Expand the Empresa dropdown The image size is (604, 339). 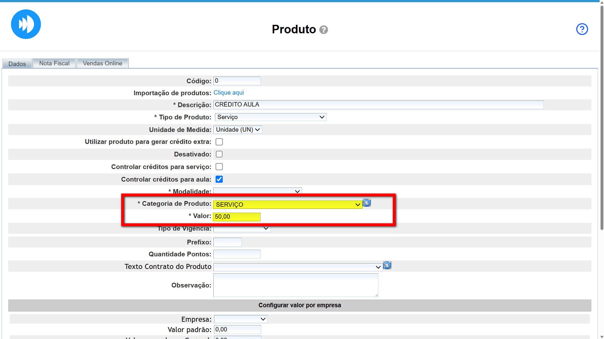coord(240,319)
